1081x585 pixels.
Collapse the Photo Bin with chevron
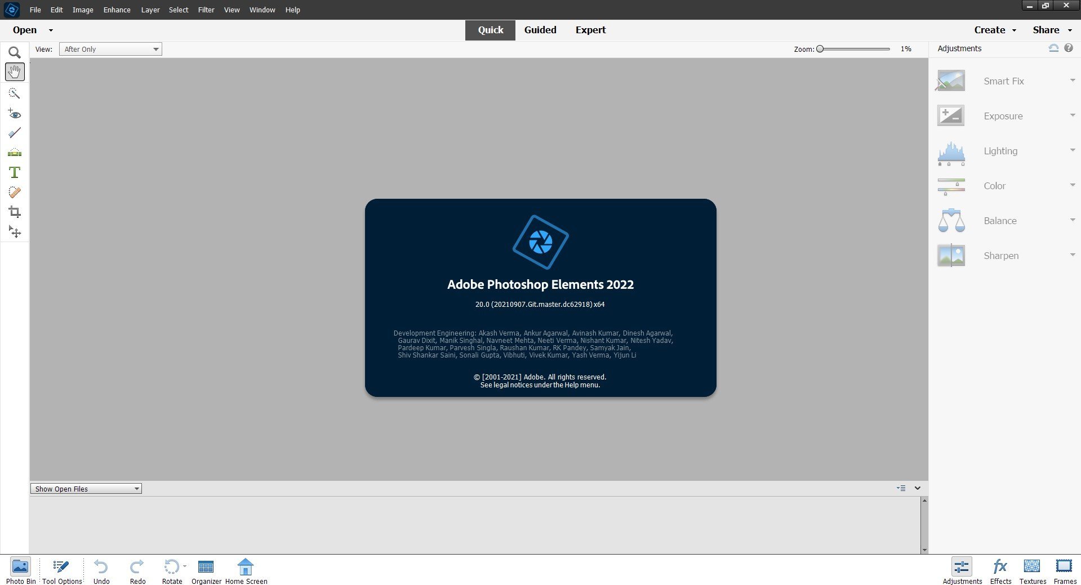pyautogui.click(x=918, y=488)
